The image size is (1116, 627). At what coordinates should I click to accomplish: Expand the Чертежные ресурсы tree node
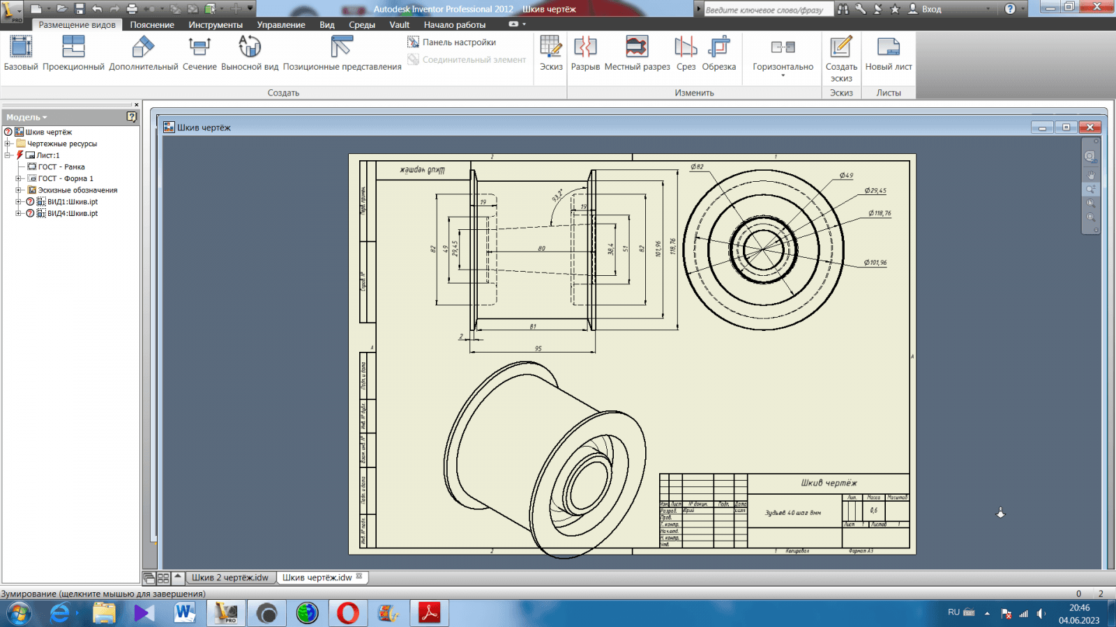coord(8,144)
